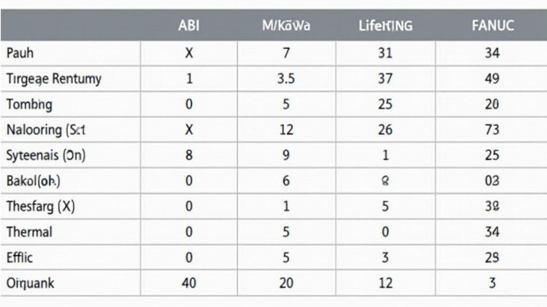547x307 pixels.
Task: Click the 40 cell in Oiquank row
Action: tap(189, 283)
